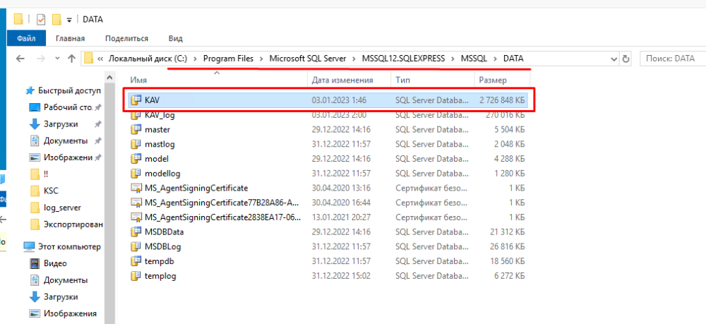Open pinned Загрузки in Quick access

tap(60, 124)
